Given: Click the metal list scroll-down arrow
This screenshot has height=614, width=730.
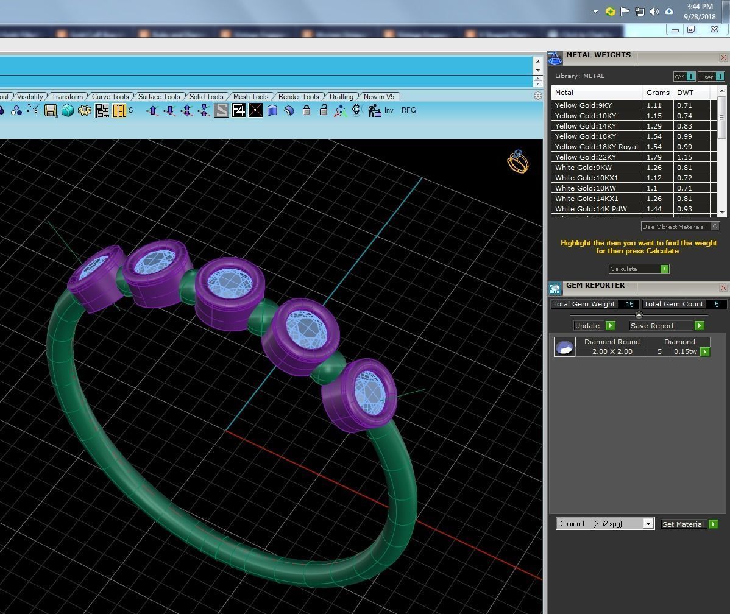Looking at the screenshot, I should click(x=722, y=212).
